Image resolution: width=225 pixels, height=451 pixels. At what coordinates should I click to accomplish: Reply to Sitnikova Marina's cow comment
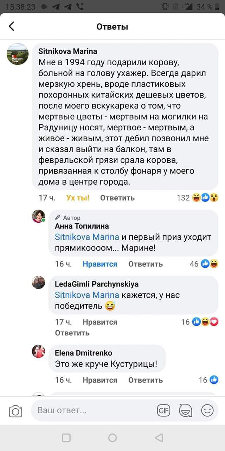coord(117,198)
